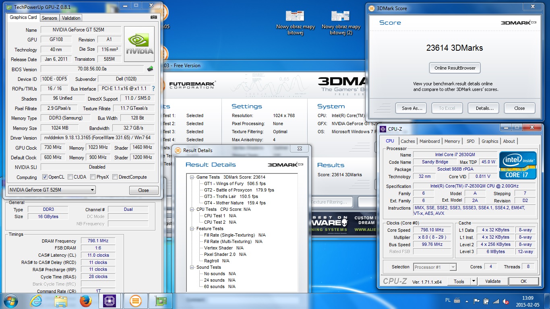550x309 pixels.
Task: Select desktop icon Nowy obraz mapy bitowej (2)
Action: pyautogui.click(x=341, y=23)
